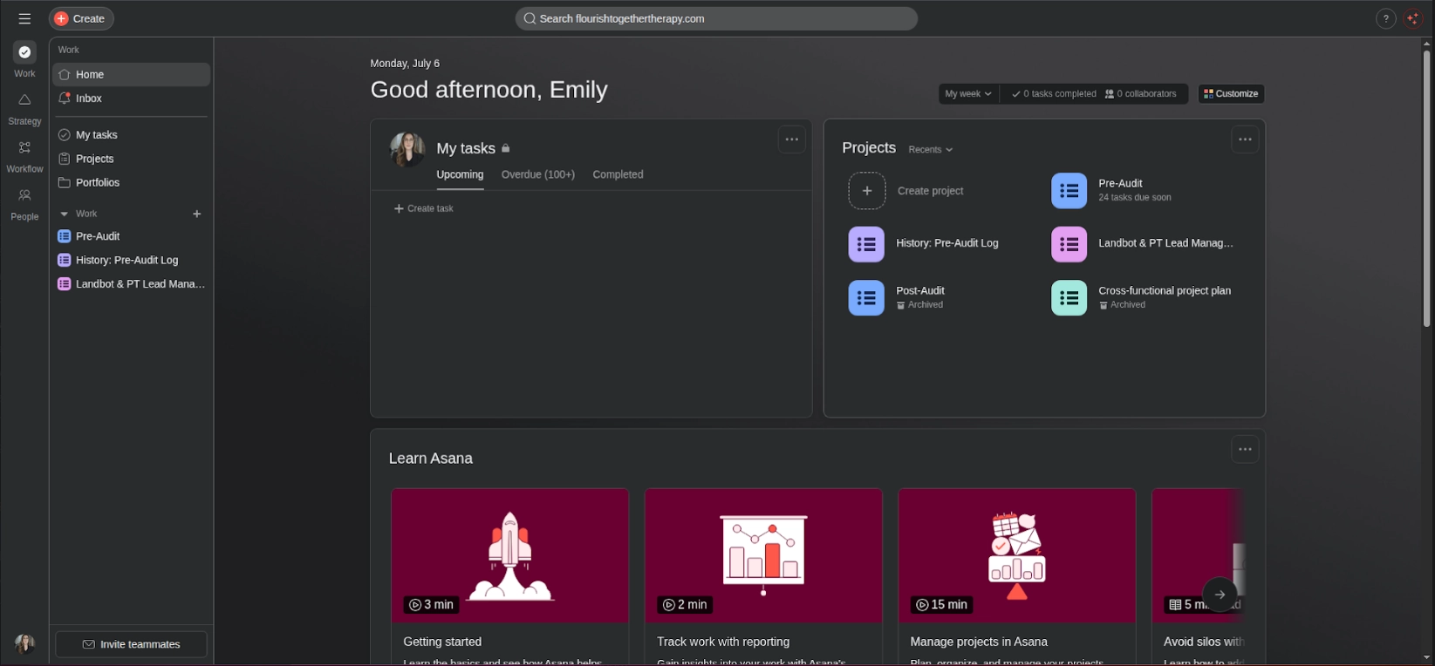Click the 0 tasks completed stat
The image size is (1435, 666).
pyautogui.click(x=1054, y=94)
